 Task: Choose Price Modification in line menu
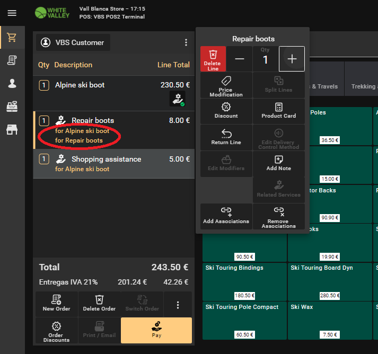click(226, 85)
